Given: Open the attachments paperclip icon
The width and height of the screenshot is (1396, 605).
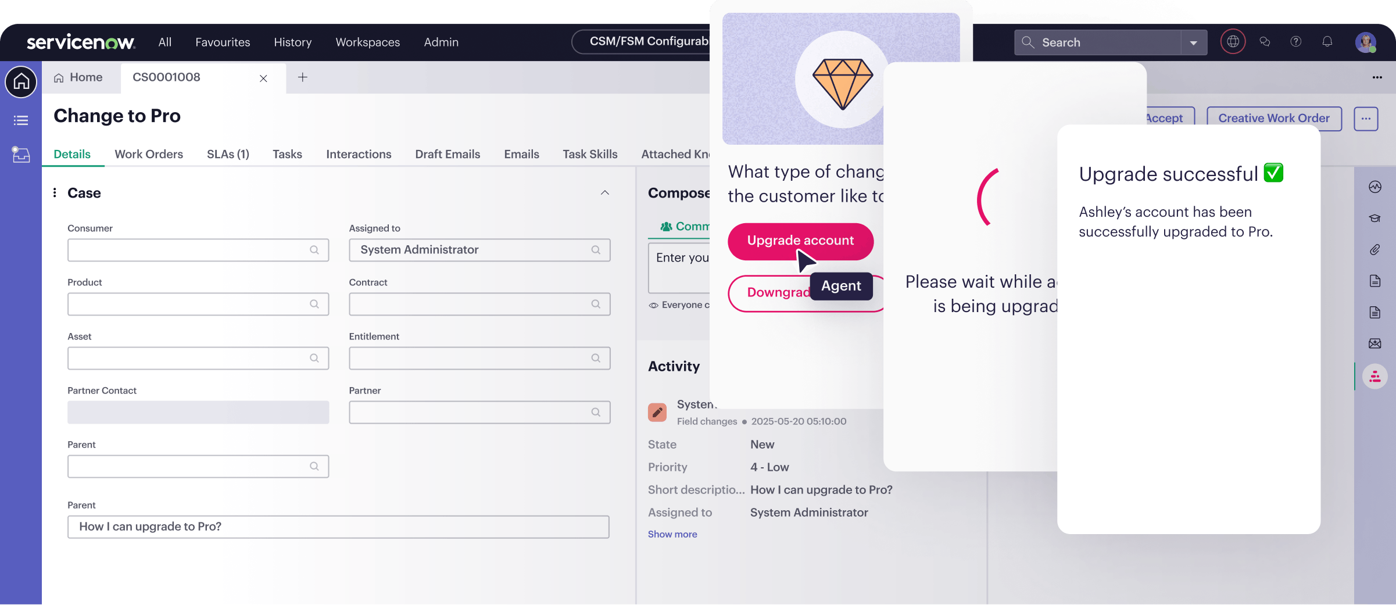Looking at the screenshot, I should tap(1375, 250).
